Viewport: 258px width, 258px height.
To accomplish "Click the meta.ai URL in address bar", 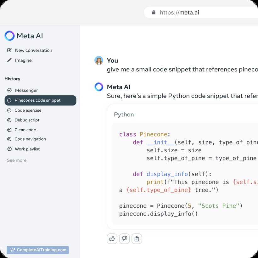I will [x=179, y=13].
